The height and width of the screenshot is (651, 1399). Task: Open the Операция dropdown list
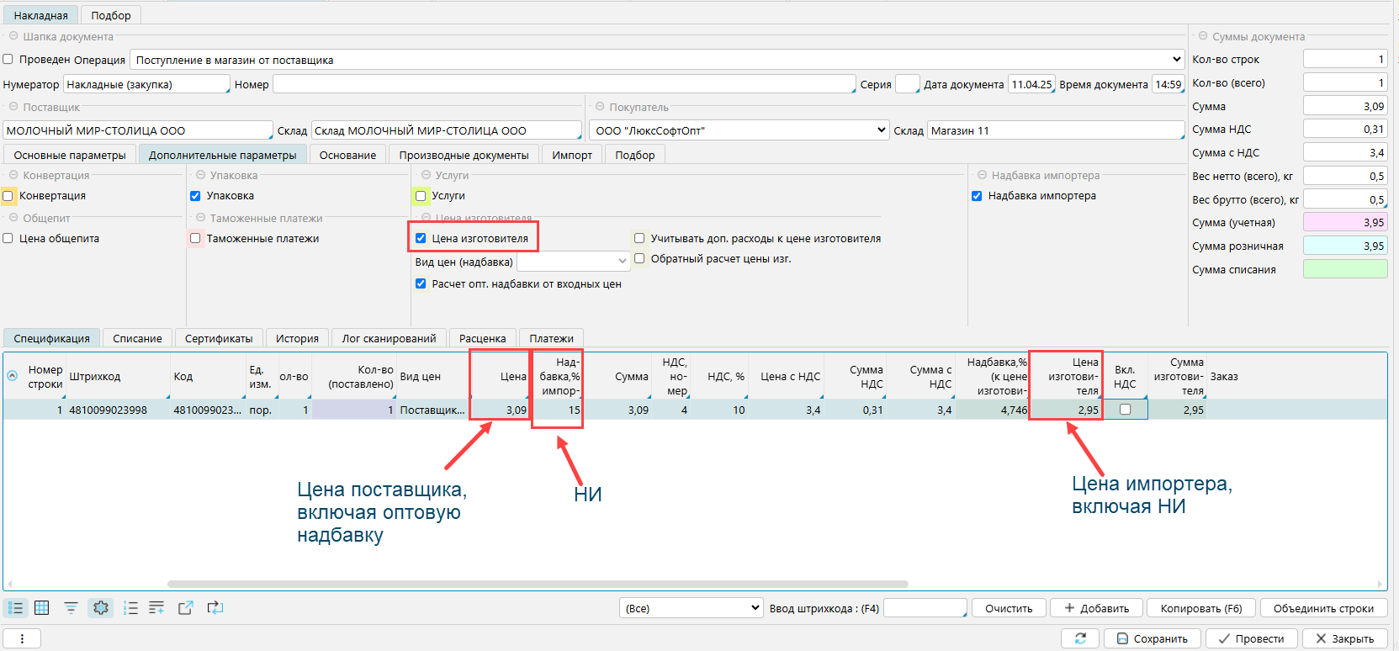1176,60
